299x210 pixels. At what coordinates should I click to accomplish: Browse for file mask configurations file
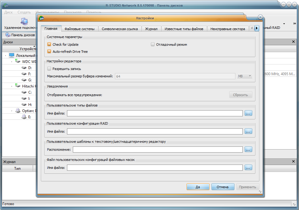point(248,168)
